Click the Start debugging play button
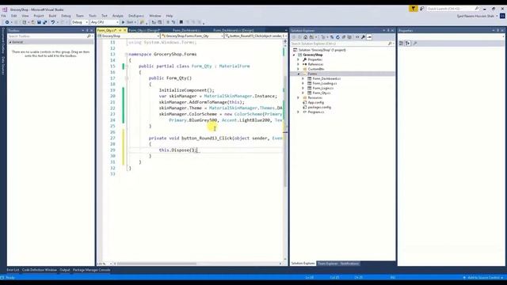Image resolution: width=507 pixels, height=285 pixels. pos(124,22)
